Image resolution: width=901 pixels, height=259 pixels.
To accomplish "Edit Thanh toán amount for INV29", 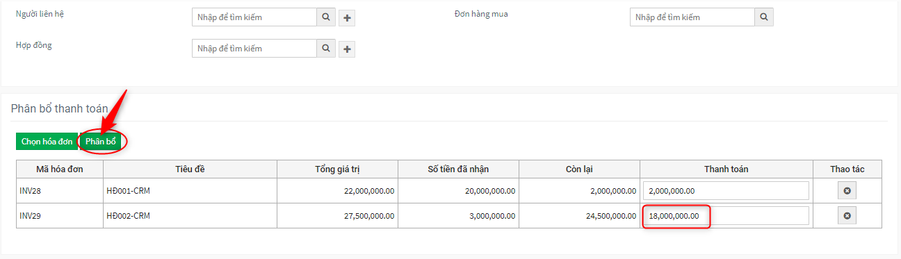I will (726, 216).
